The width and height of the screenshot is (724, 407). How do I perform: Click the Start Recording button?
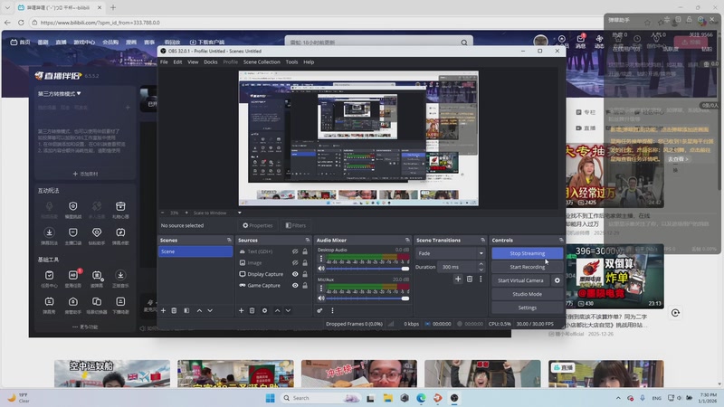tap(527, 267)
